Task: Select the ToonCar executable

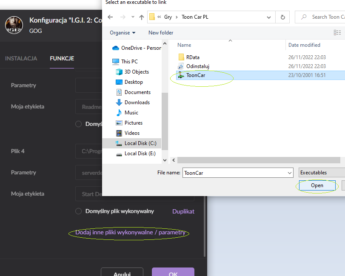Action: [260, 75]
